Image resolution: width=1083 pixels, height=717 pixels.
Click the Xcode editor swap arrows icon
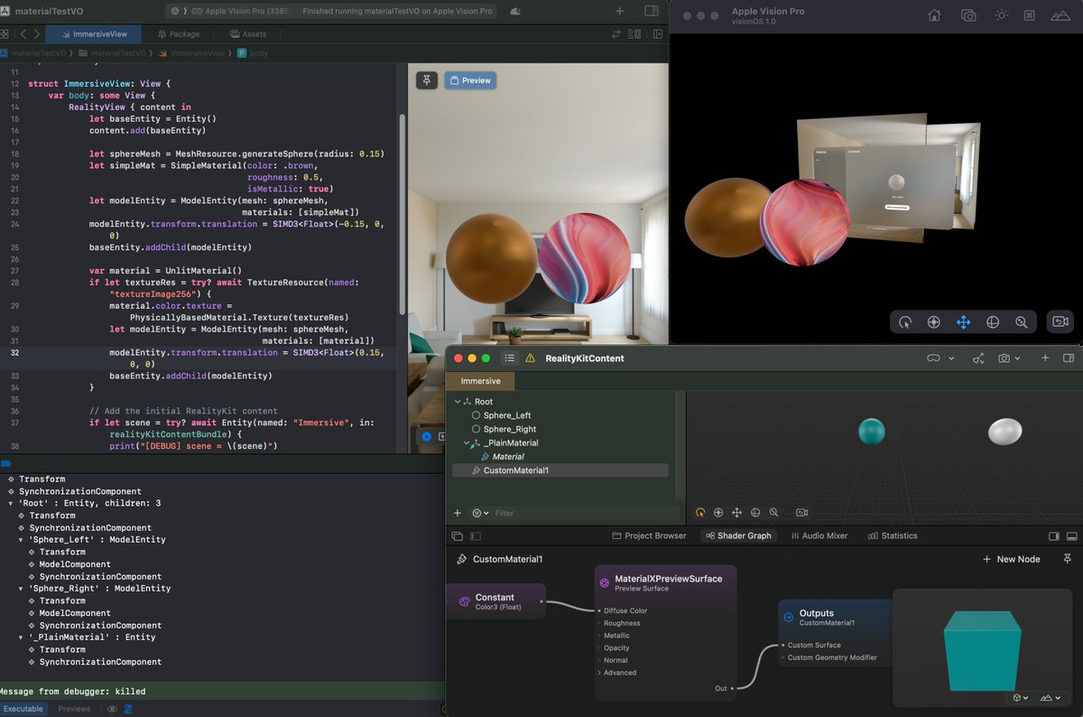[x=616, y=34]
